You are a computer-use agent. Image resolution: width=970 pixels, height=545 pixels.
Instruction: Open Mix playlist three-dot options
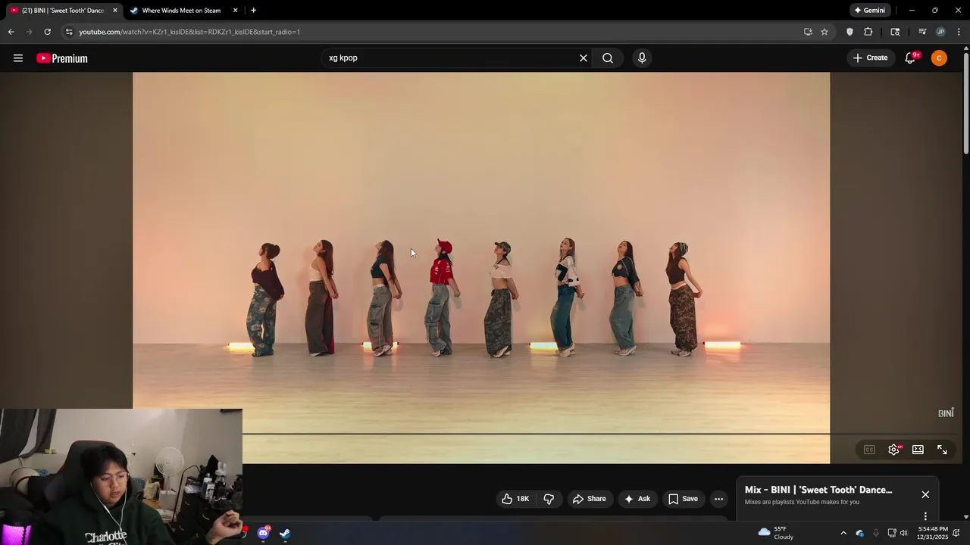coord(925,516)
